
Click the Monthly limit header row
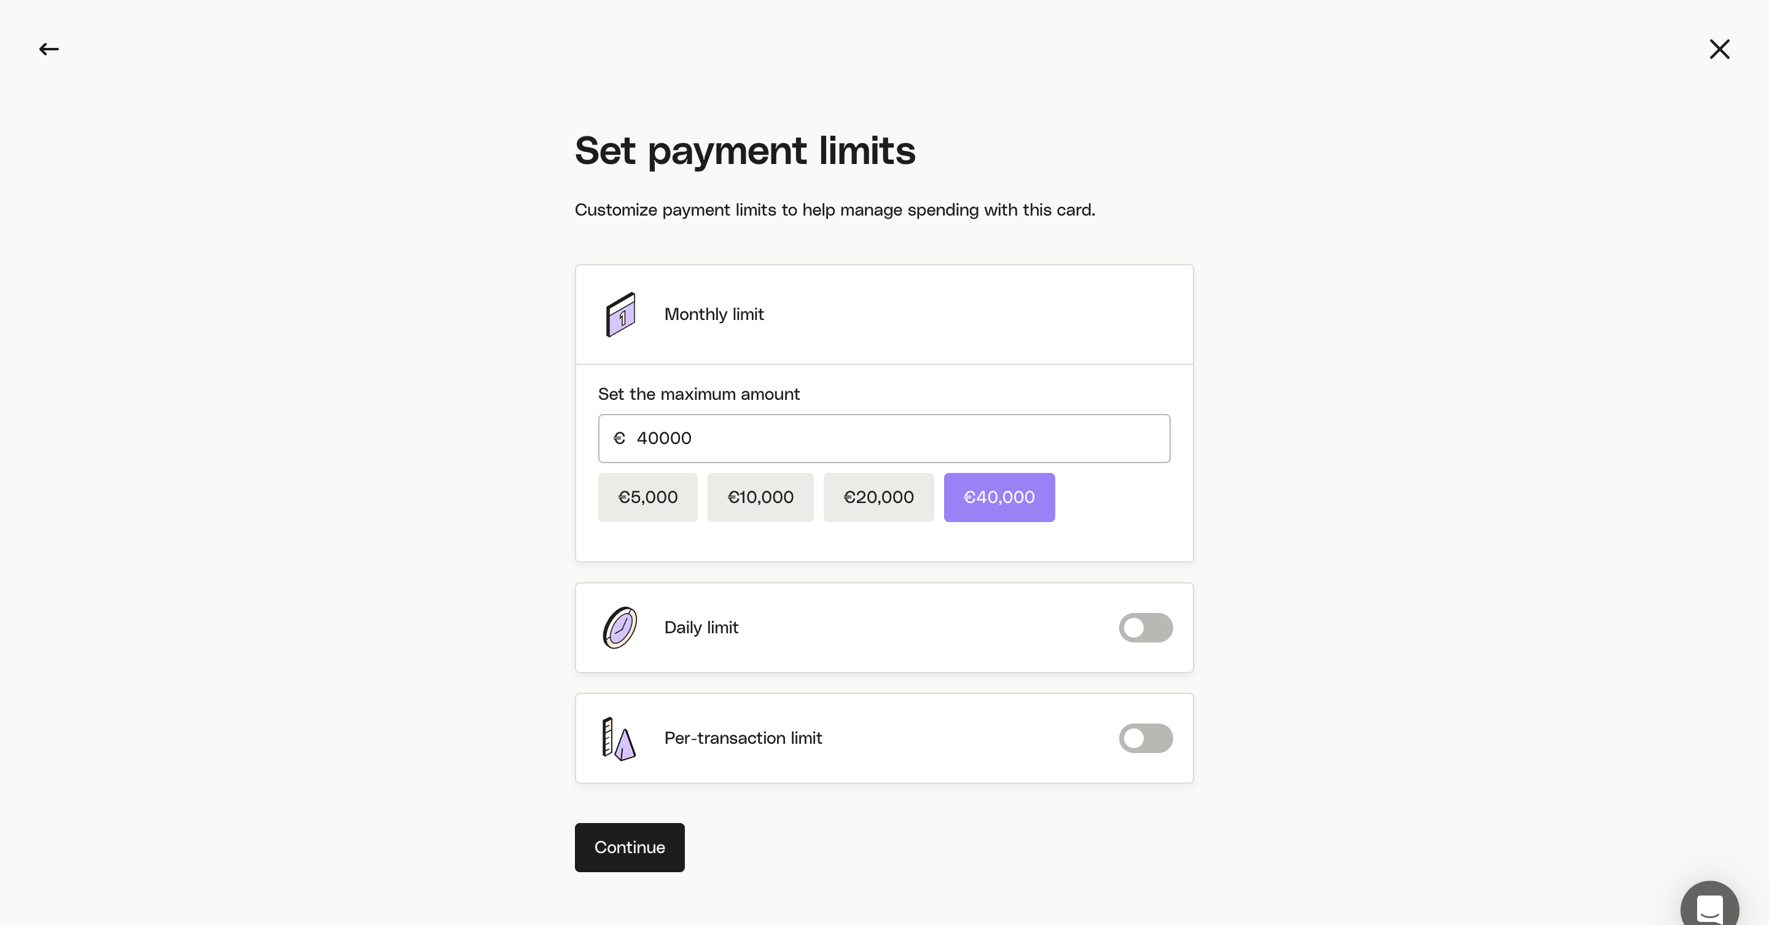pos(961,314)
